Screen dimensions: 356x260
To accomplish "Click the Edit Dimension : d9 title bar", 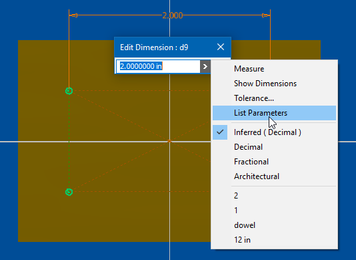I will (173, 47).
